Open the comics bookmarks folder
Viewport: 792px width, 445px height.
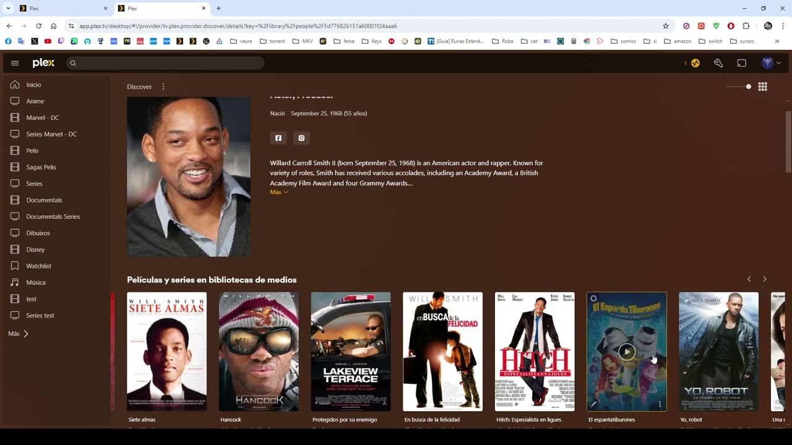click(x=623, y=41)
